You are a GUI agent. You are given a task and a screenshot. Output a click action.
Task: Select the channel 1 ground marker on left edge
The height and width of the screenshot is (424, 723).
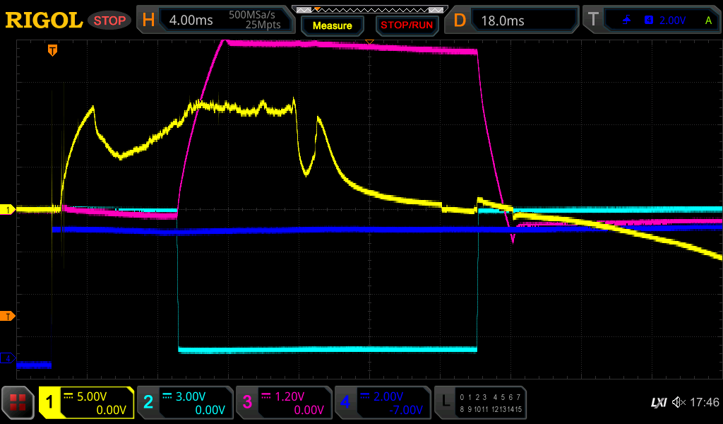point(7,210)
